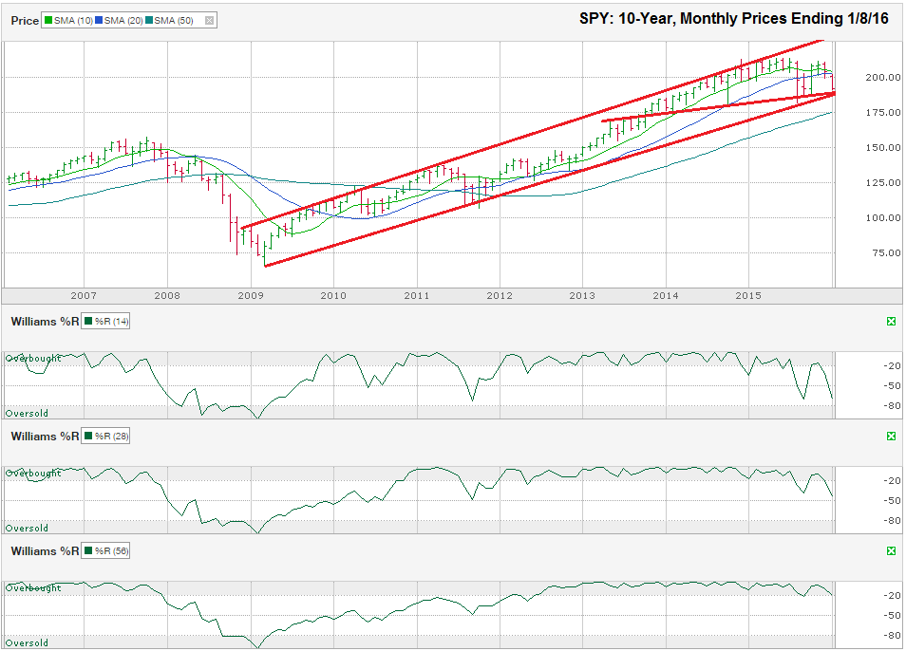Click the -20 level in %R (28) panel
The height and width of the screenshot is (651, 906).
coord(892,481)
